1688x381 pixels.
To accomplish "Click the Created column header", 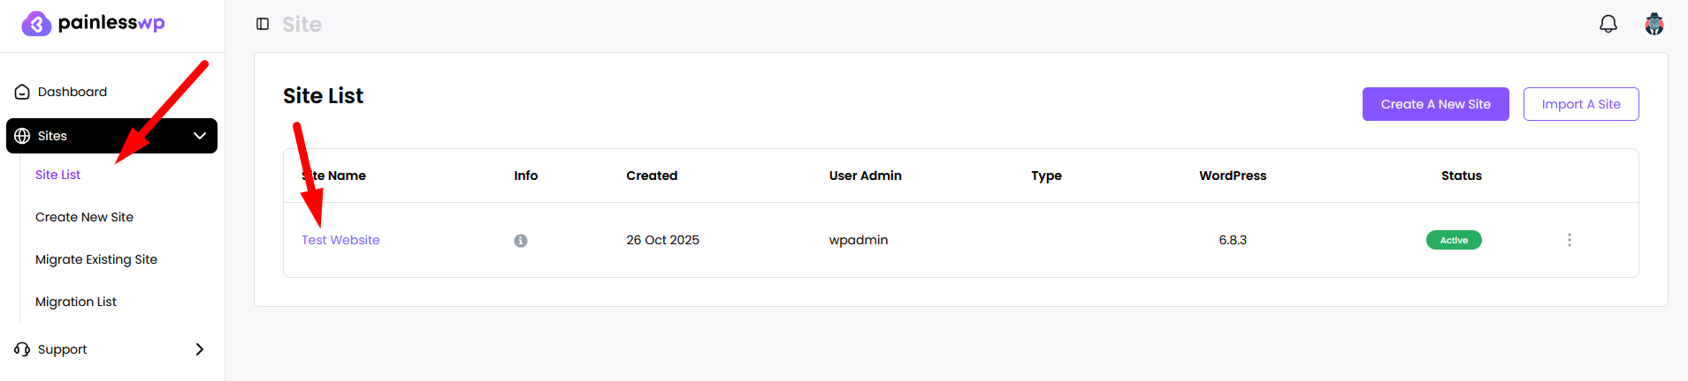I will click(x=652, y=176).
